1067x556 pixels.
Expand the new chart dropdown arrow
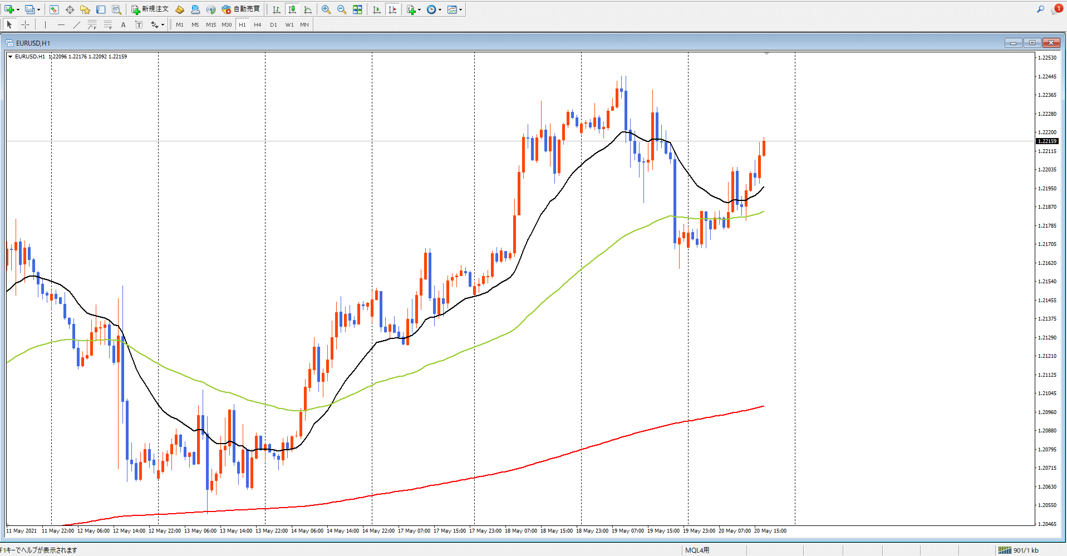[x=18, y=9]
